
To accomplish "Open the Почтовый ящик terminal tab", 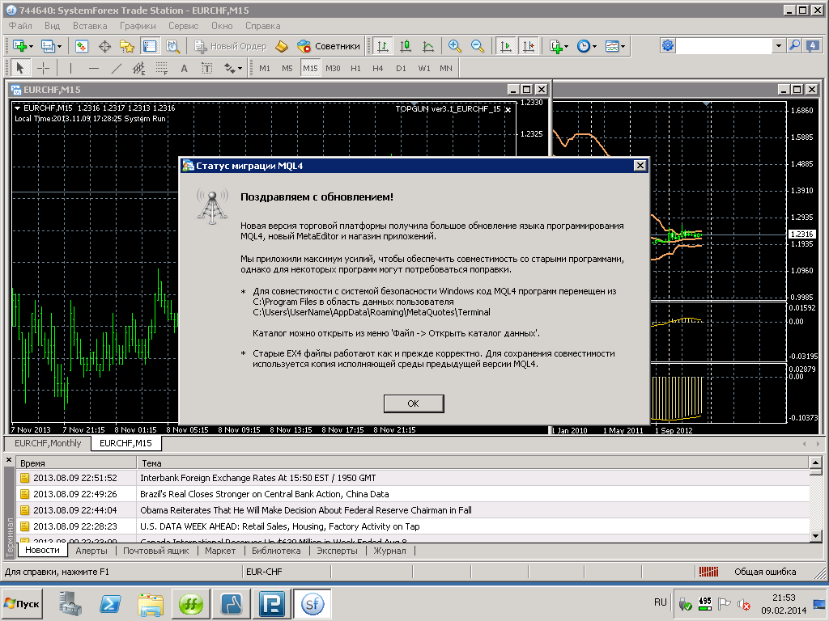I will pos(156,551).
